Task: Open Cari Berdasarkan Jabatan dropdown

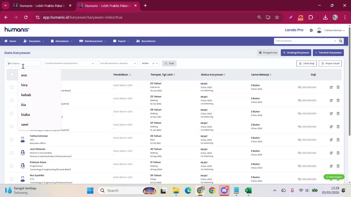Action: click(x=118, y=63)
